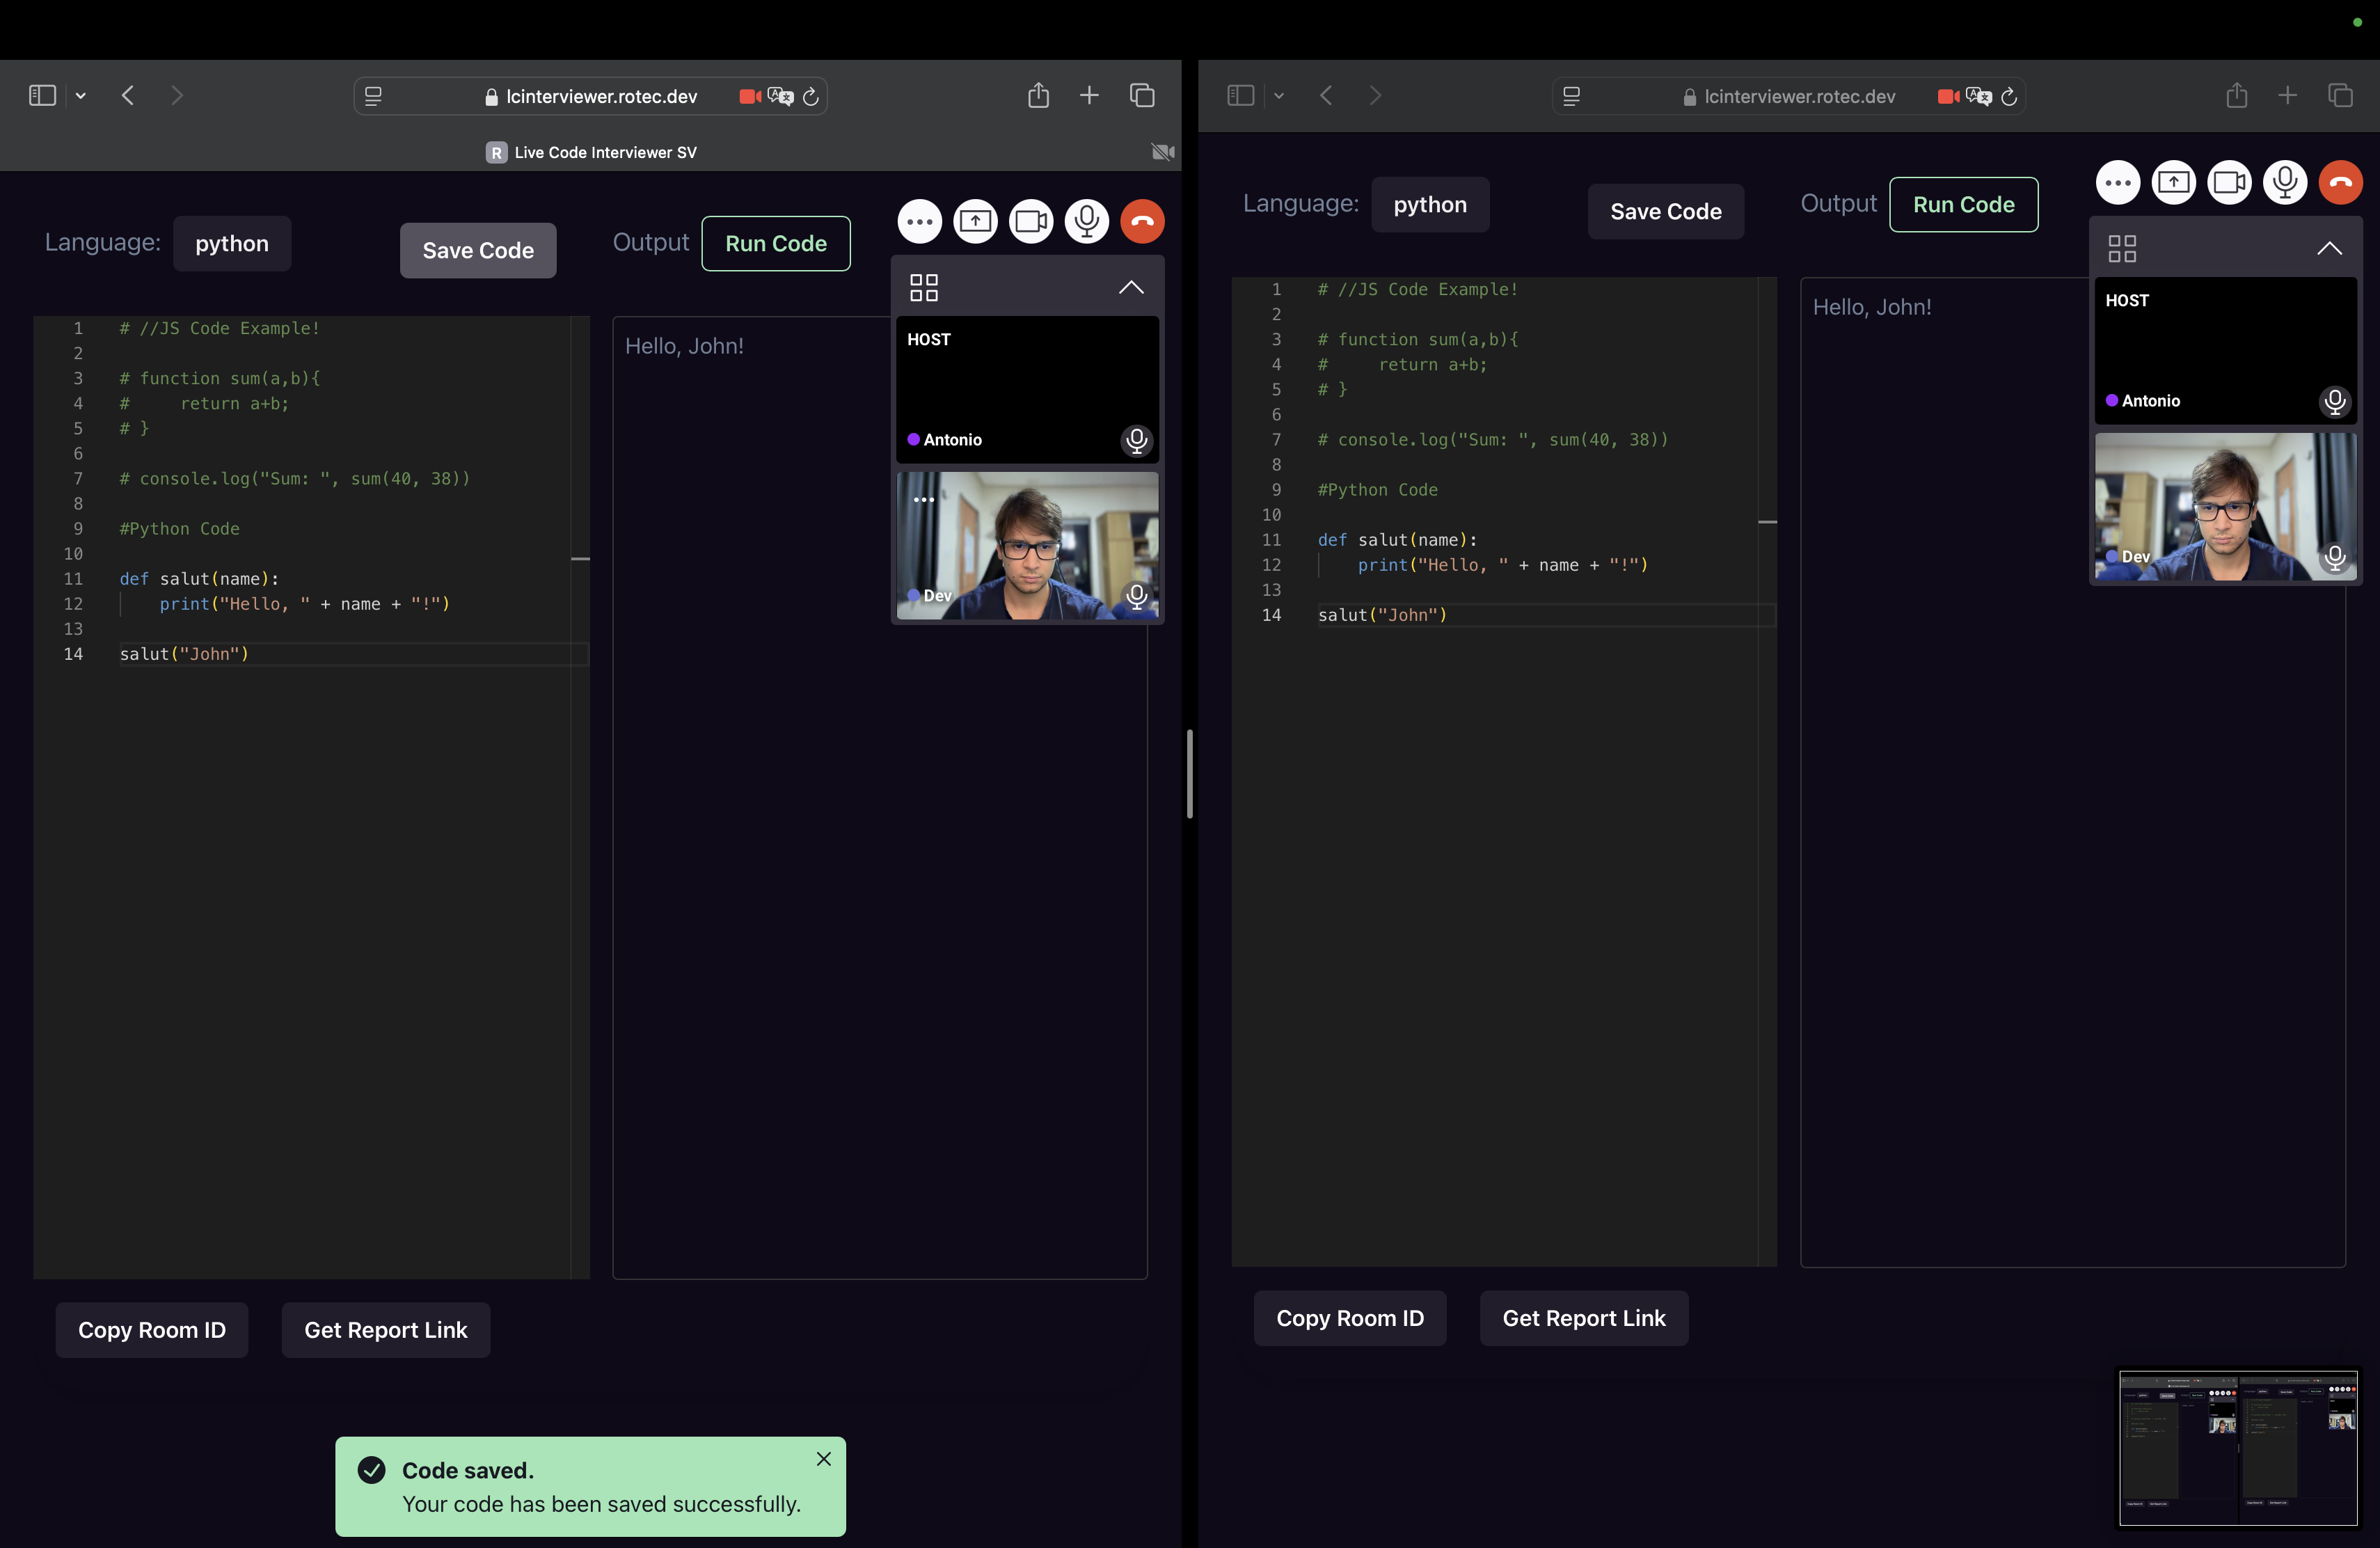Select the Python language dropdown
Viewport: 2380px width, 1548px height.
[x=231, y=242]
